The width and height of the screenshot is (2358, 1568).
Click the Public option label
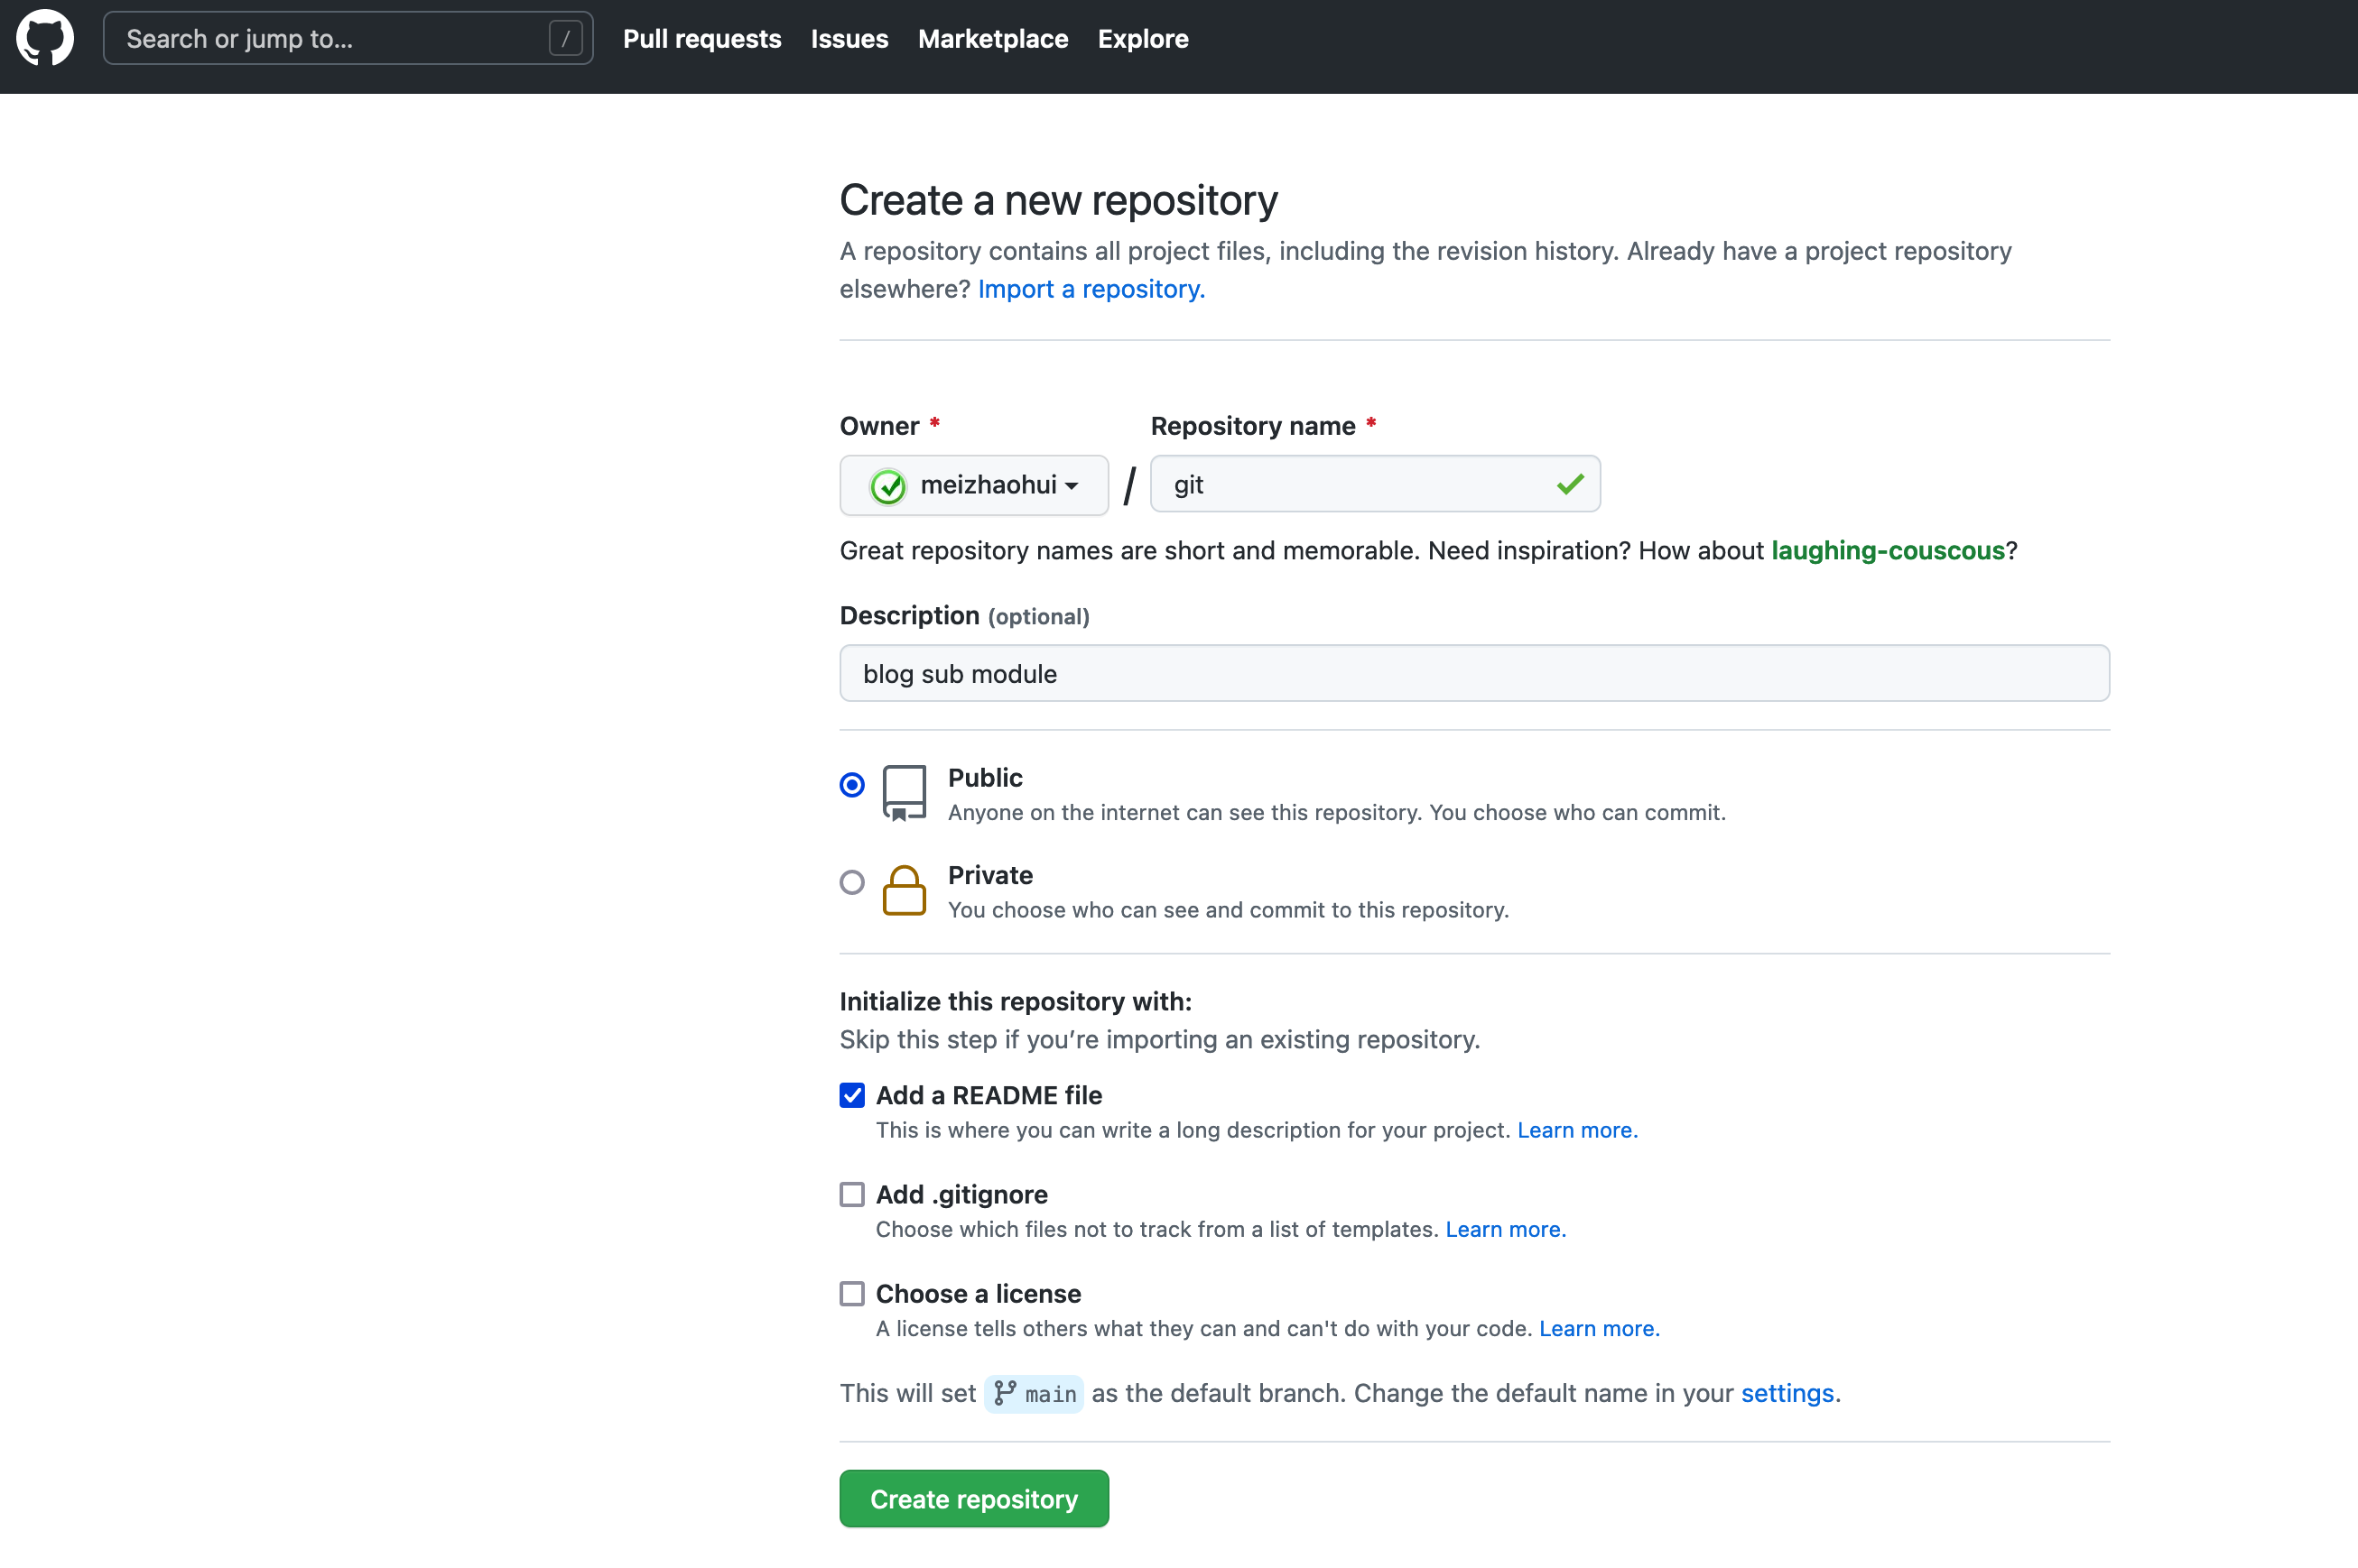tap(984, 777)
